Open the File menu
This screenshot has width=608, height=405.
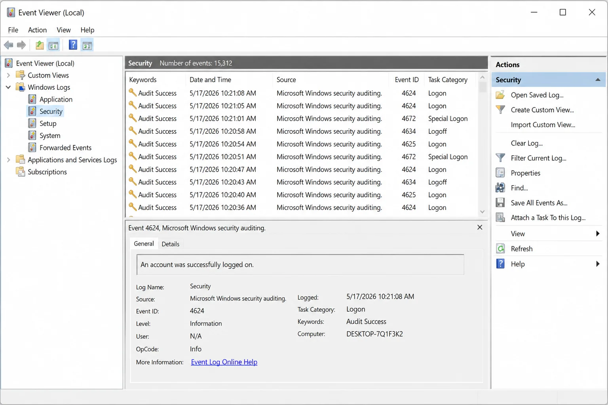coord(13,30)
